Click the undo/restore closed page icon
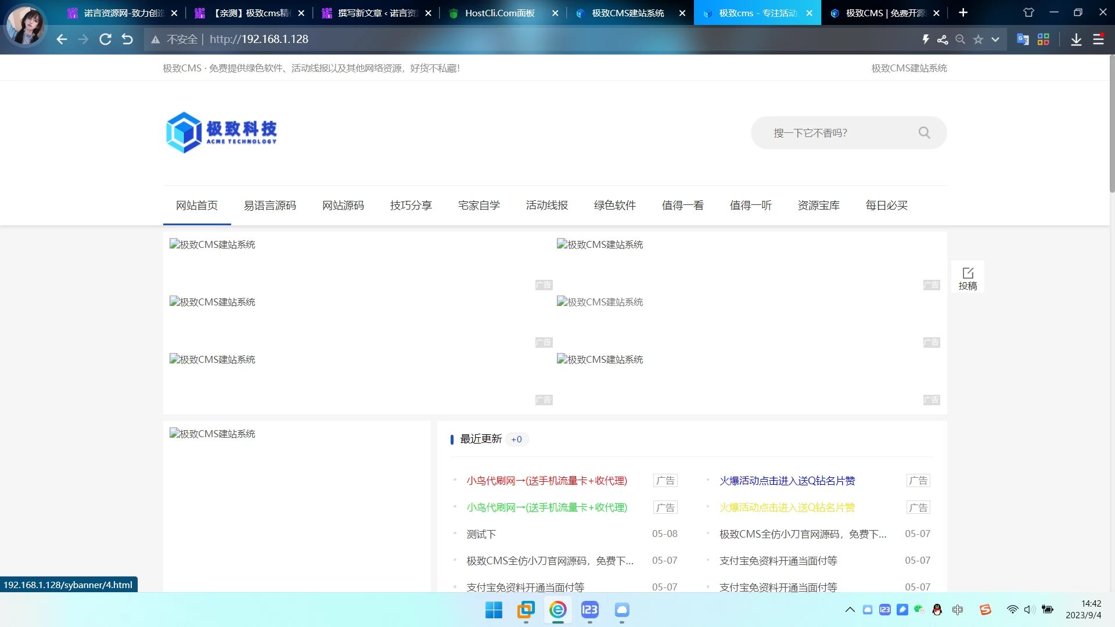Image resolution: width=1115 pixels, height=627 pixels. (x=127, y=39)
